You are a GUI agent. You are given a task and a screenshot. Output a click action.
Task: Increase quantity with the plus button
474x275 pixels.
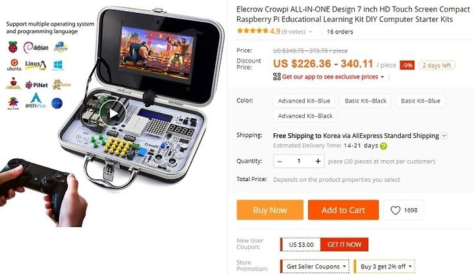point(318,161)
